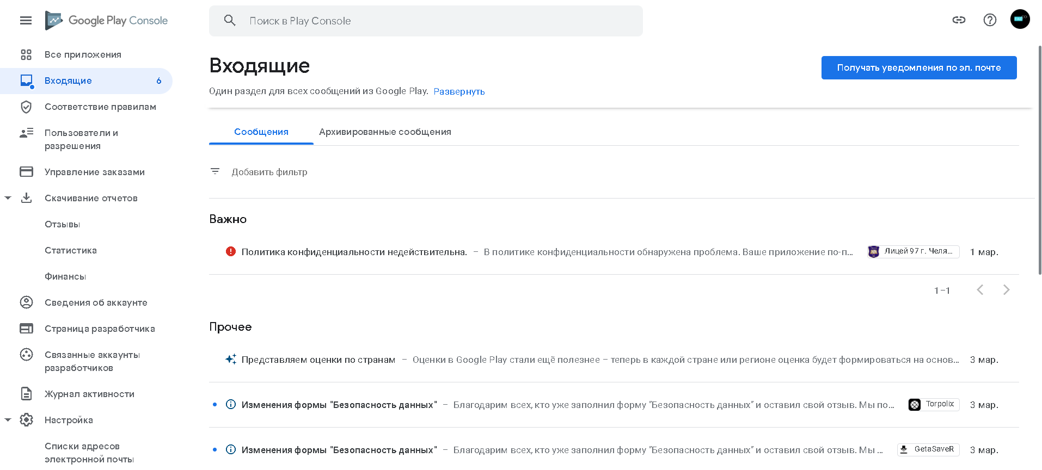Screen dimensions: 1042x470
Task: Open Статистика in the sidebar
Action: pos(71,250)
